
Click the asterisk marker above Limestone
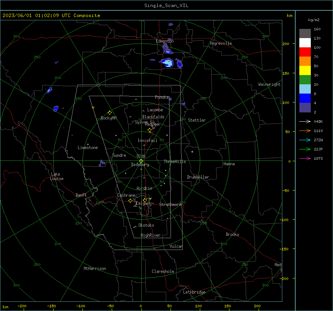(x=88, y=145)
